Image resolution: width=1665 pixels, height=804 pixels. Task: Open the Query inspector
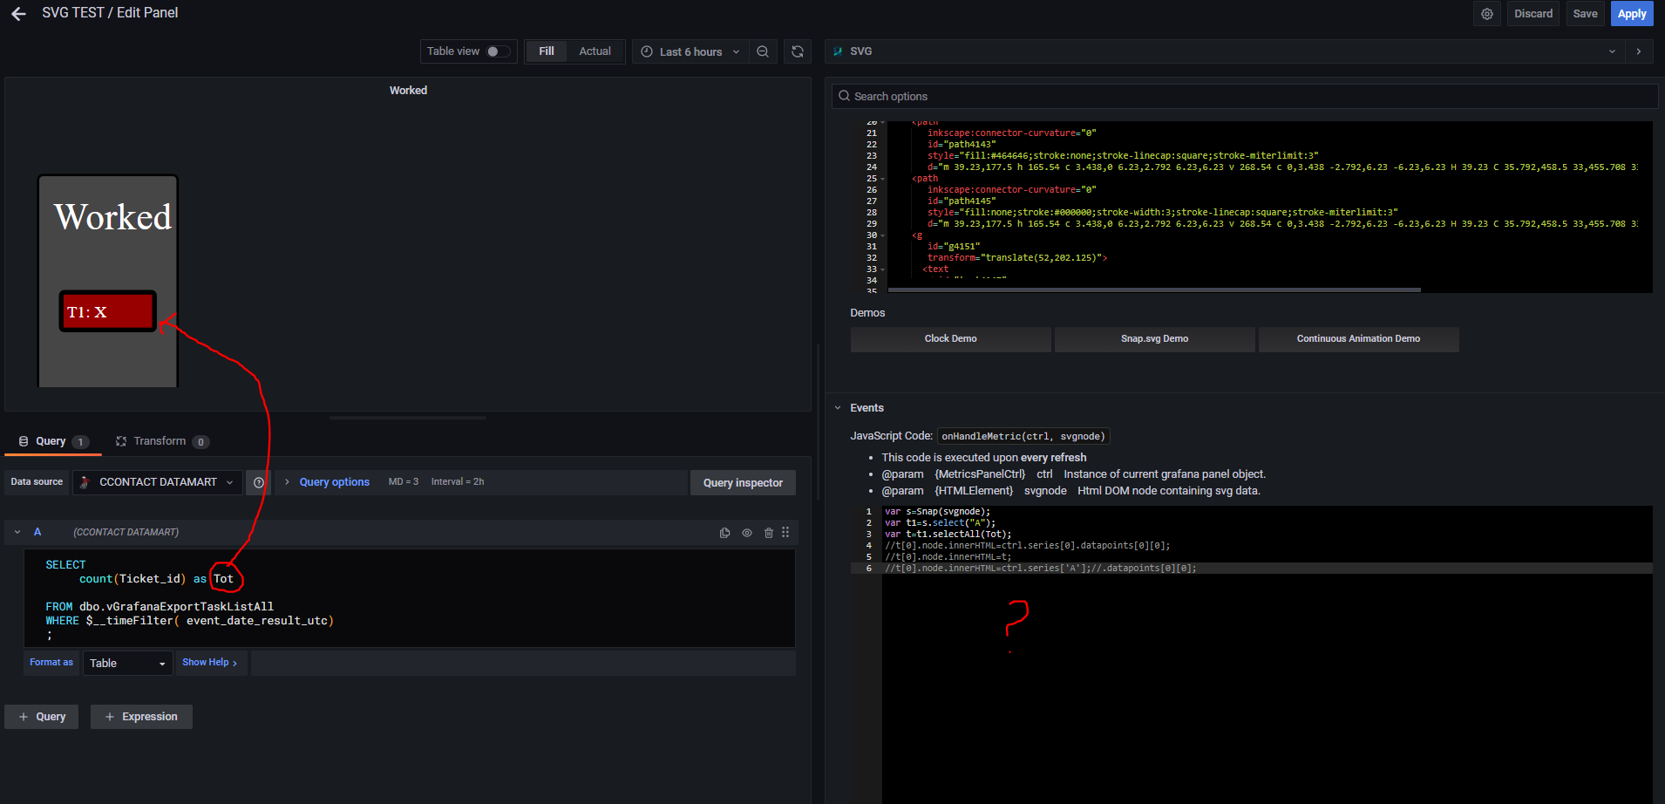pos(743,483)
